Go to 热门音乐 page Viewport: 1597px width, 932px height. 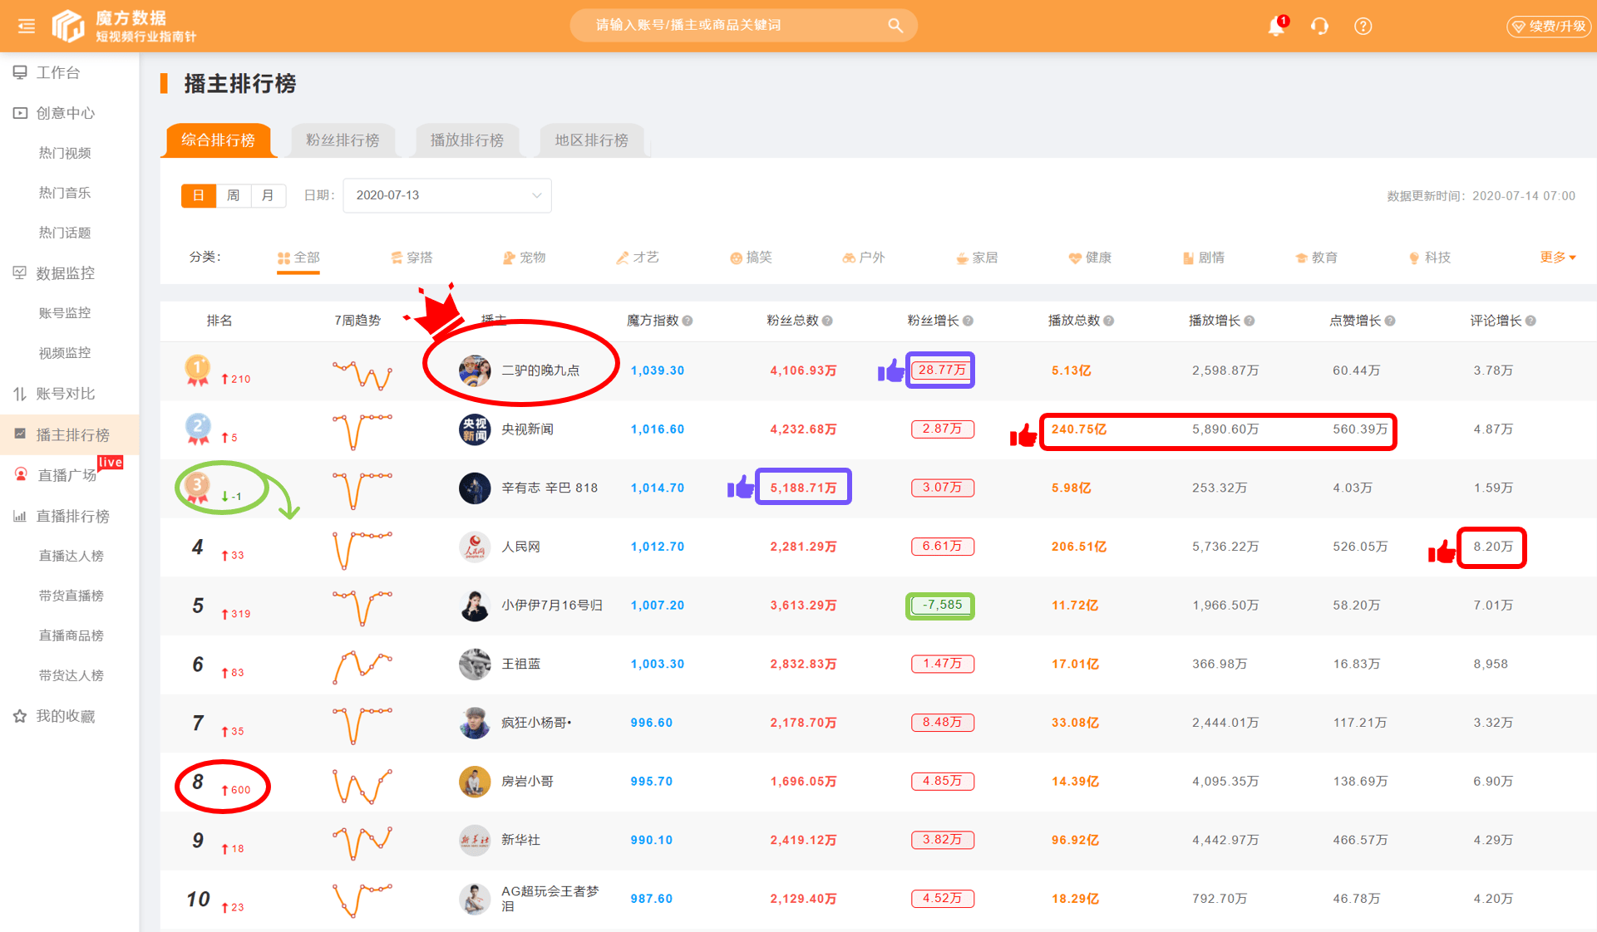tap(65, 193)
